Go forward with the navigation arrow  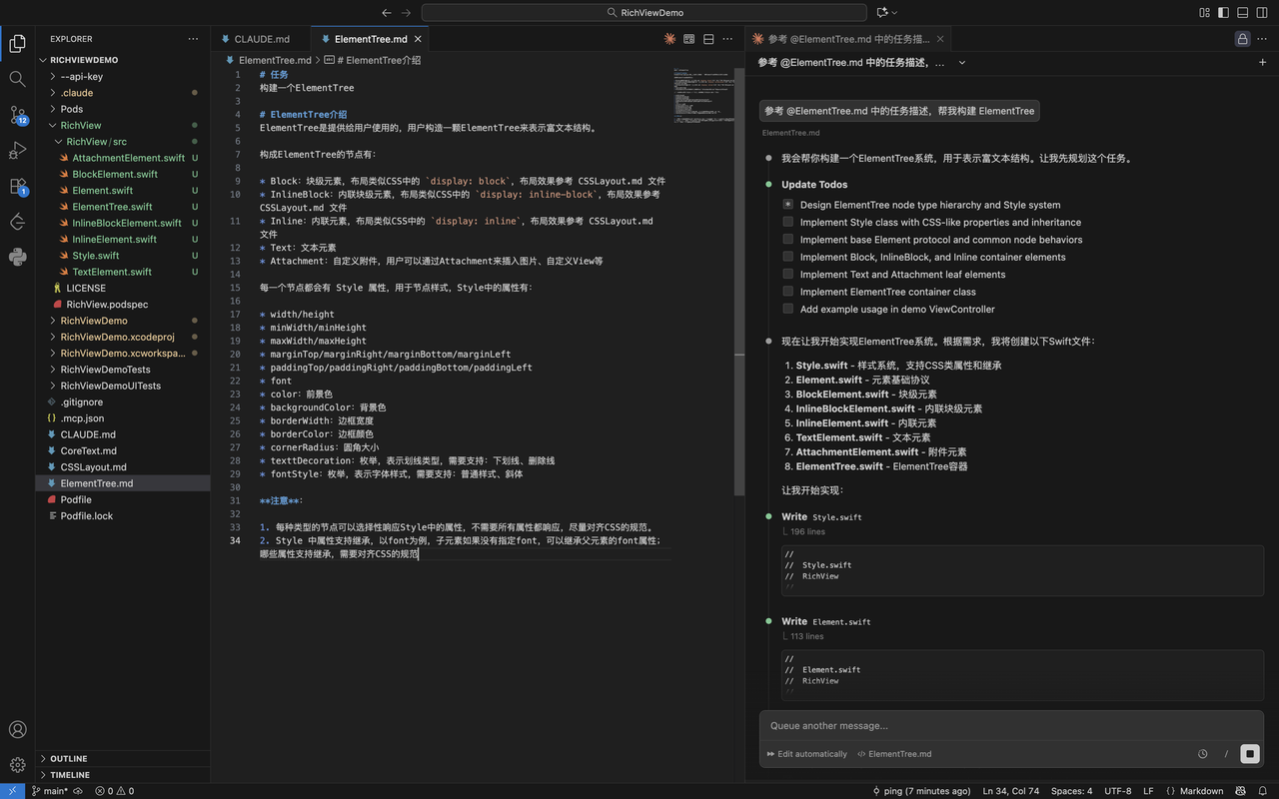pyautogui.click(x=406, y=13)
